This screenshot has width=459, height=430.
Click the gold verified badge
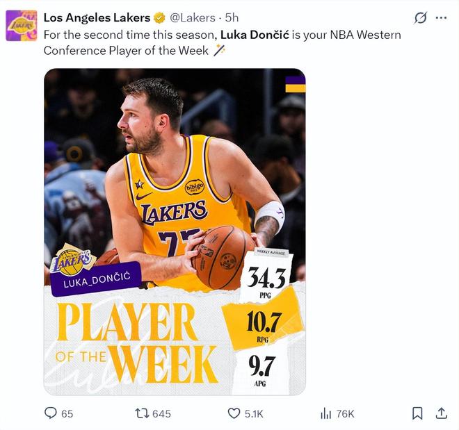pyautogui.click(x=160, y=17)
